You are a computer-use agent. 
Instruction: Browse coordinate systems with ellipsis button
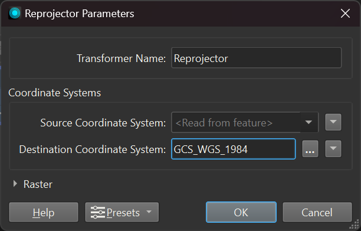pyautogui.click(x=310, y=149)
